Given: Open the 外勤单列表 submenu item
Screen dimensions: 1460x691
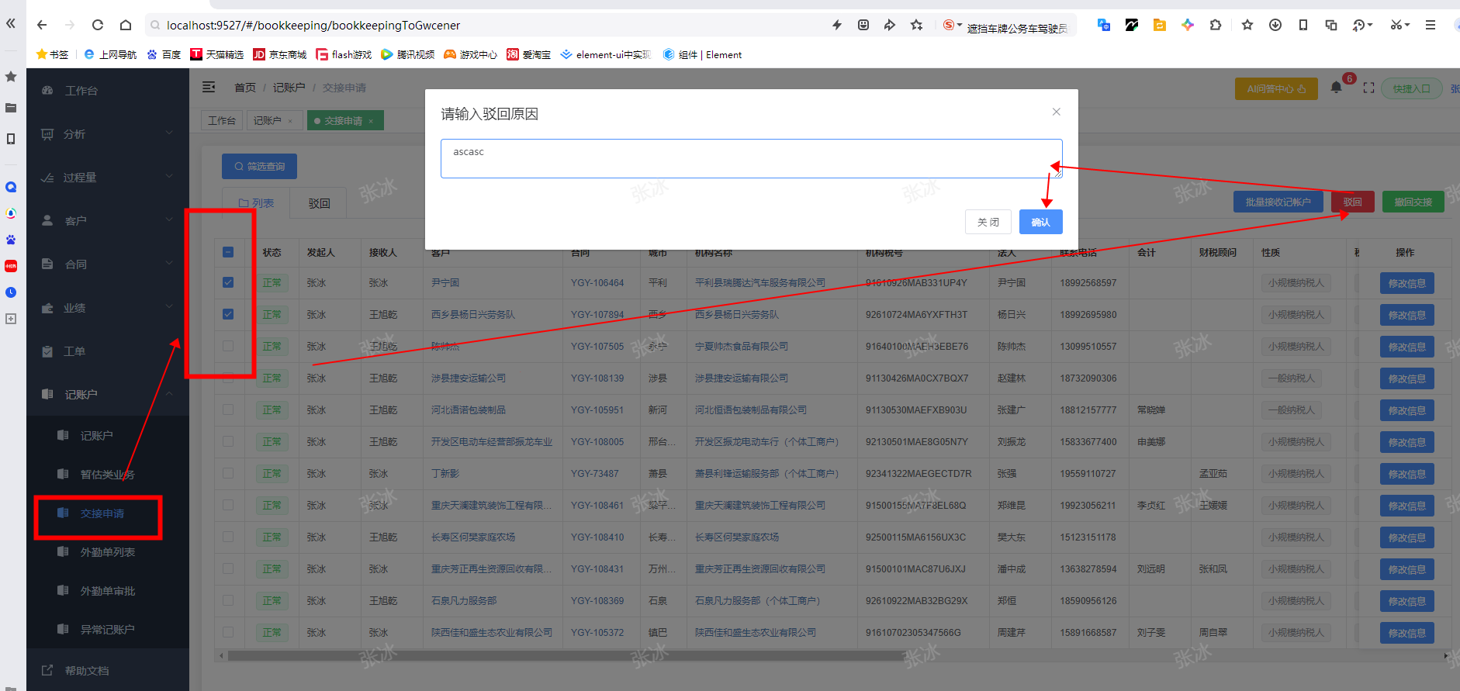Looking at the screenshot, I should click(108, 552).
